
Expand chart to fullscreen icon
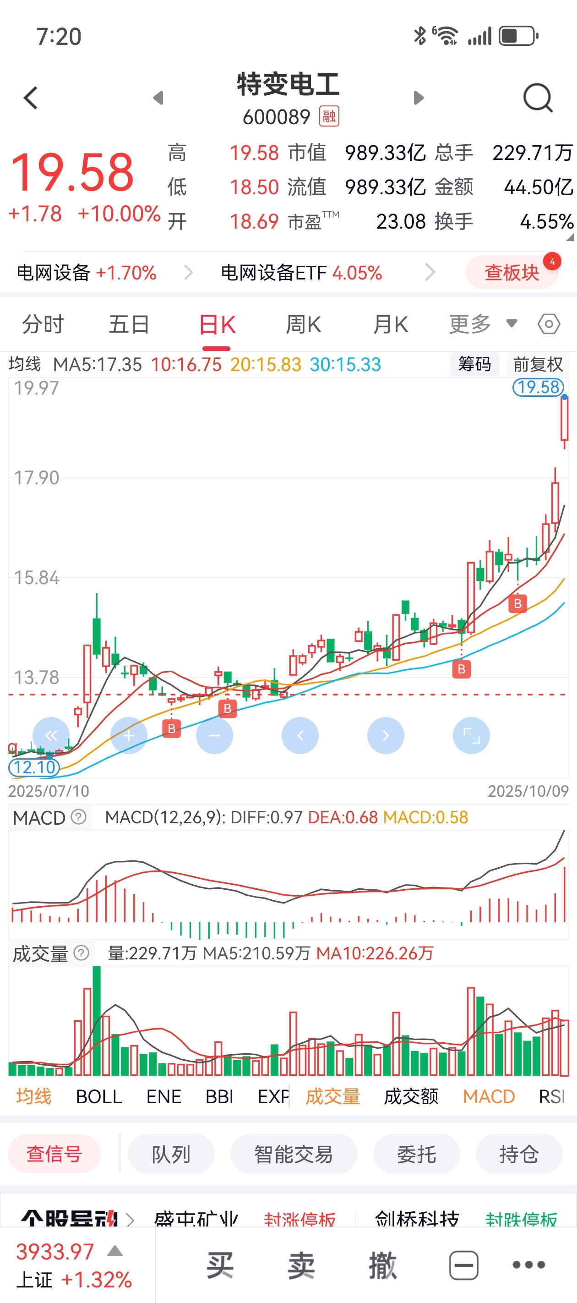[x=471, y=735]
